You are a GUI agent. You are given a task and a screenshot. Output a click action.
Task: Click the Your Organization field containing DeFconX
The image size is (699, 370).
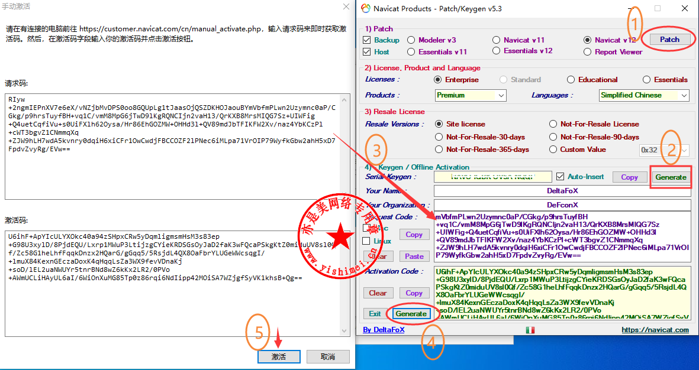click(562, 205)
